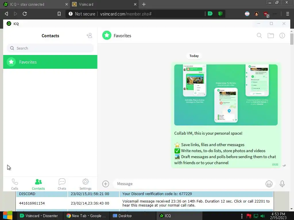Click the Today date label
Screen dimensions: 294x220
[194, 56]
